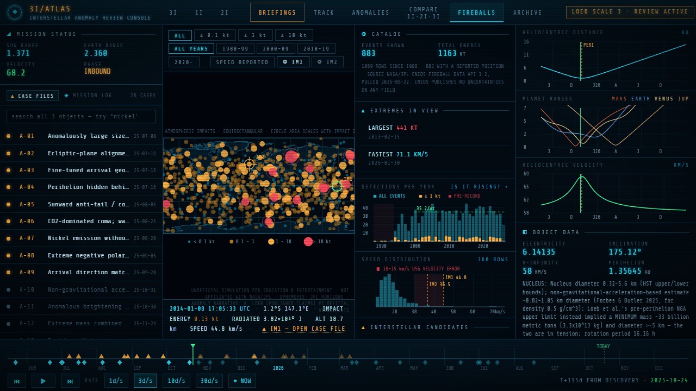696x391 pixels.
Task: Click the ALL EVENTS chart legend swatch
Action: pyautogui.click(x=375, y=196)
